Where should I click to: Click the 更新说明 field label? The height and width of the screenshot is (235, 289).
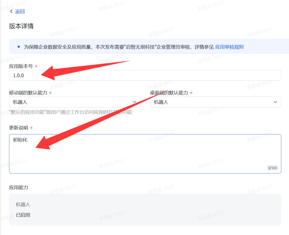pyautogui.click(x=19, y=128)
